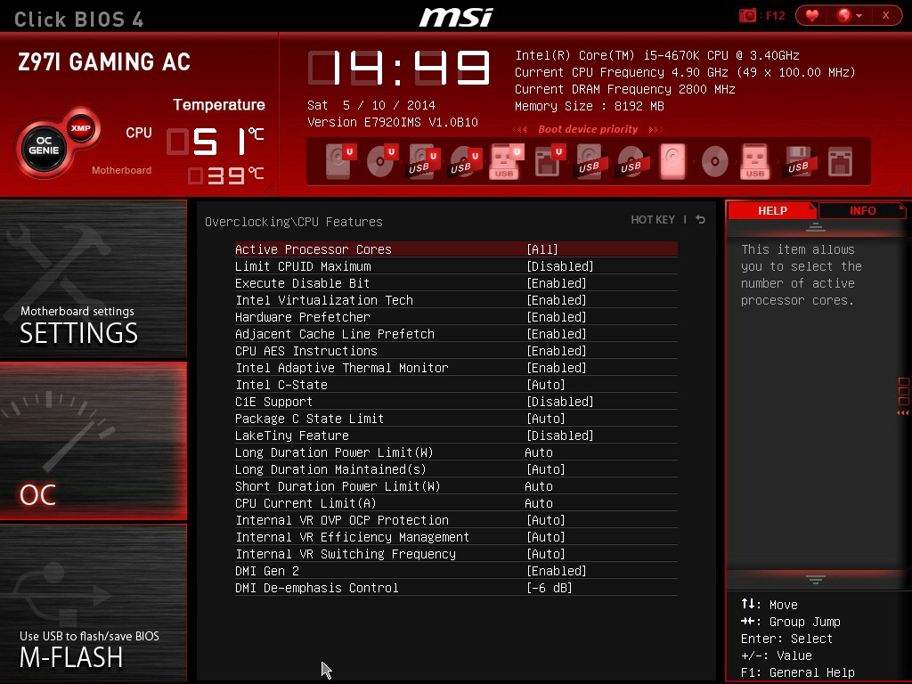Change DMI Gen 2 setting
This screenshot has height=684, width=912.
pos(456,571)
